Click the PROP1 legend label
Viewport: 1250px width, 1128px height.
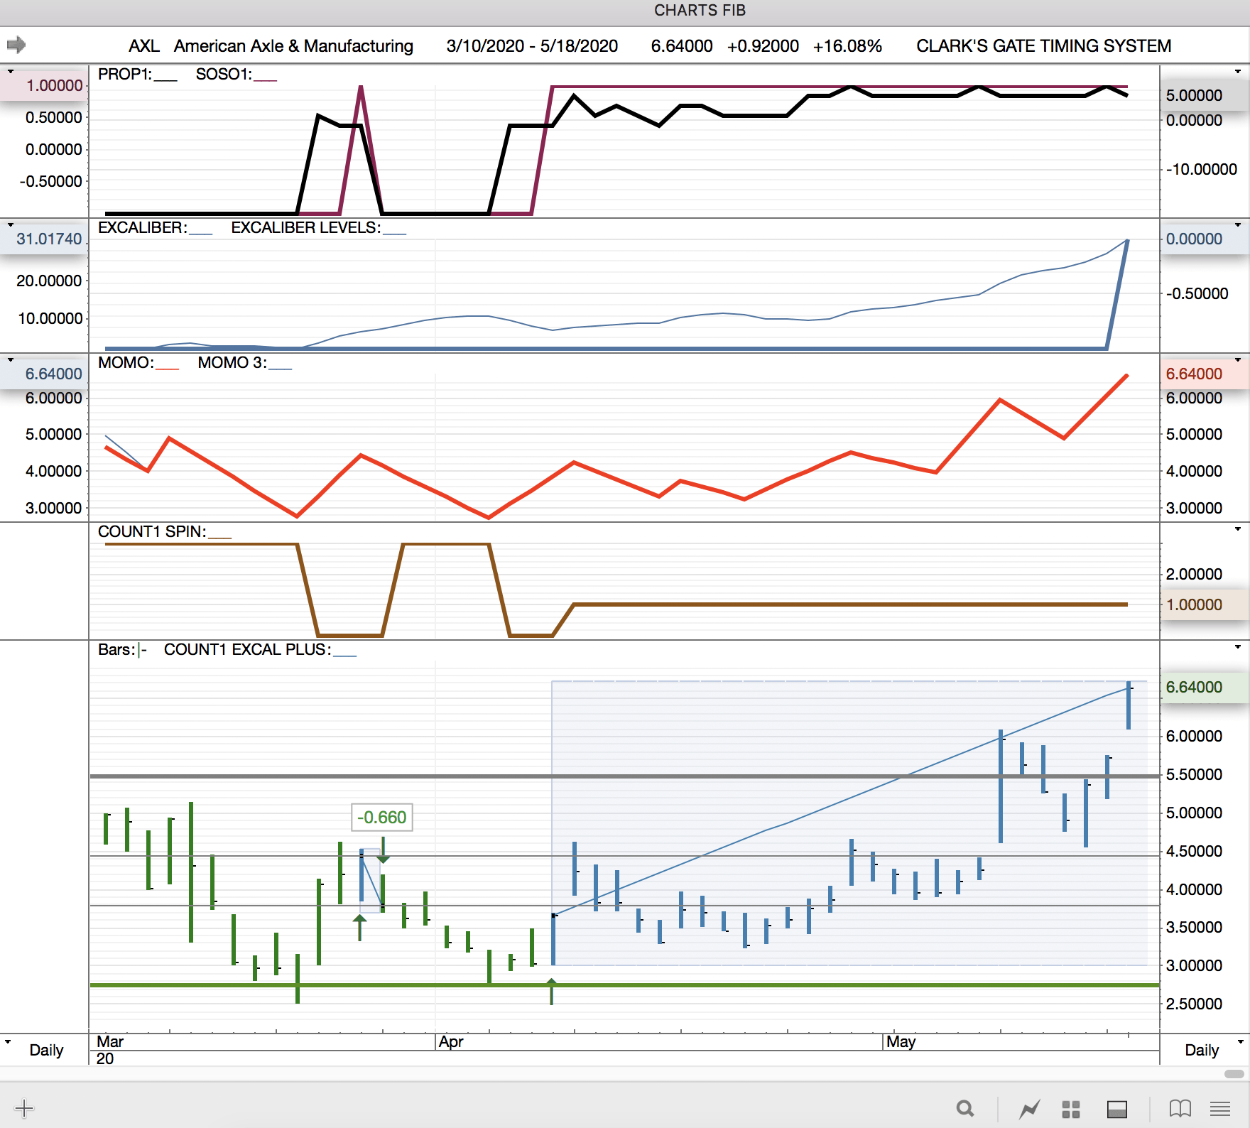[125, 75]
